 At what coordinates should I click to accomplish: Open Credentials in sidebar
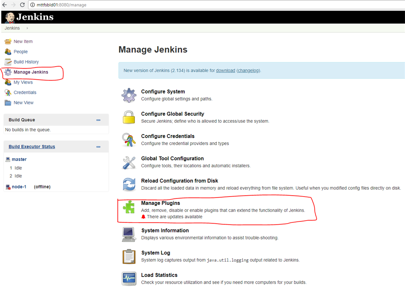point(25,92)
